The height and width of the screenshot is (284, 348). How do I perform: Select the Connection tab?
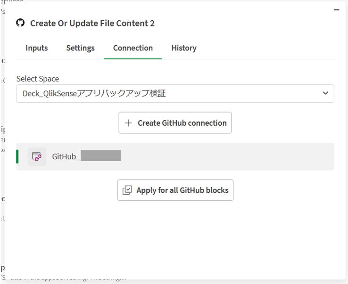[133, 48]
